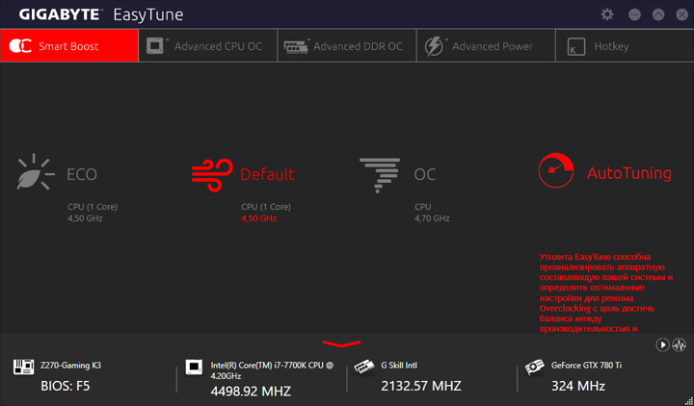Switch to Advanced CPU OC tab
This screenshot has height=406, width=694.
[208, 46]
